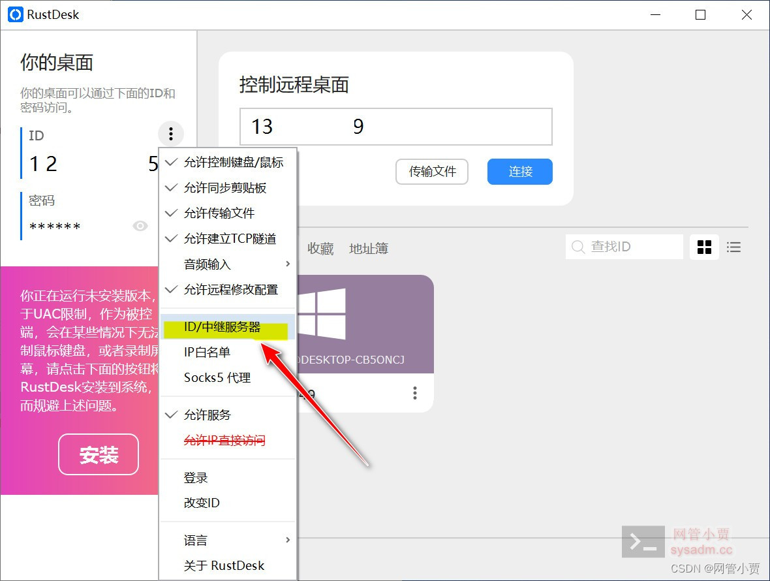The image size is (770, 581).
Task: Click the 传输文件 button
Action: [432, 172]
